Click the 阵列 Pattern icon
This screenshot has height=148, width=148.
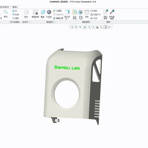tap(26, 12)
